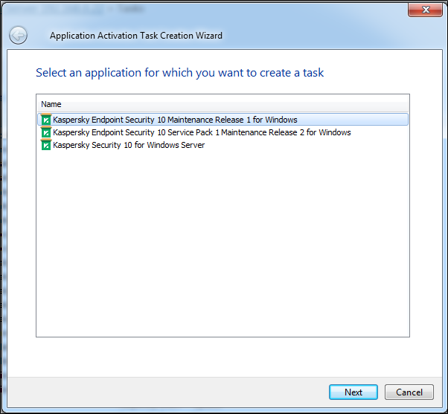The width and height of the screenshot is (448, 414).
Task: Go back using the round arrow button
Action: [x=19, y=36]
